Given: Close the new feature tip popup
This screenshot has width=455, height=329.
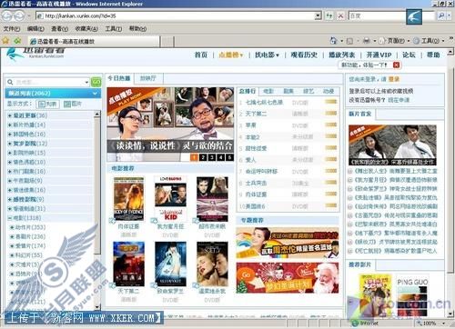Looking at the screenshot, I should 396,65.
